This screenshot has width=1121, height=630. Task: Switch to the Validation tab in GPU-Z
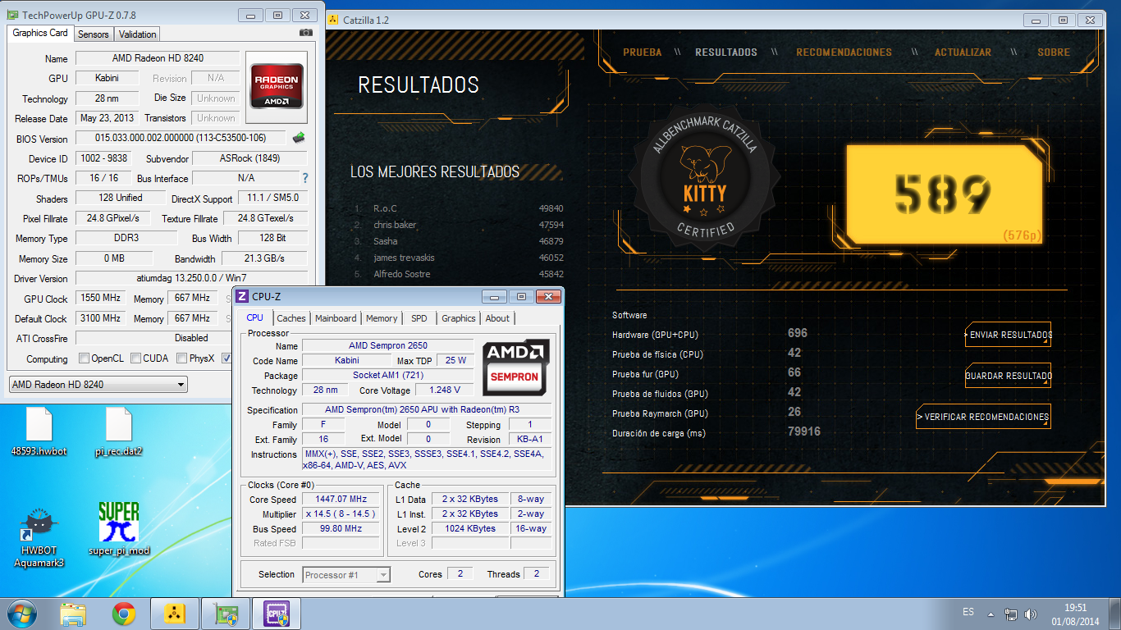137,34
